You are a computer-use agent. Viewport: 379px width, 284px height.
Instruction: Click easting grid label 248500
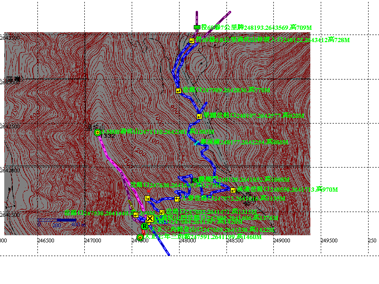(x=234, y=240)
